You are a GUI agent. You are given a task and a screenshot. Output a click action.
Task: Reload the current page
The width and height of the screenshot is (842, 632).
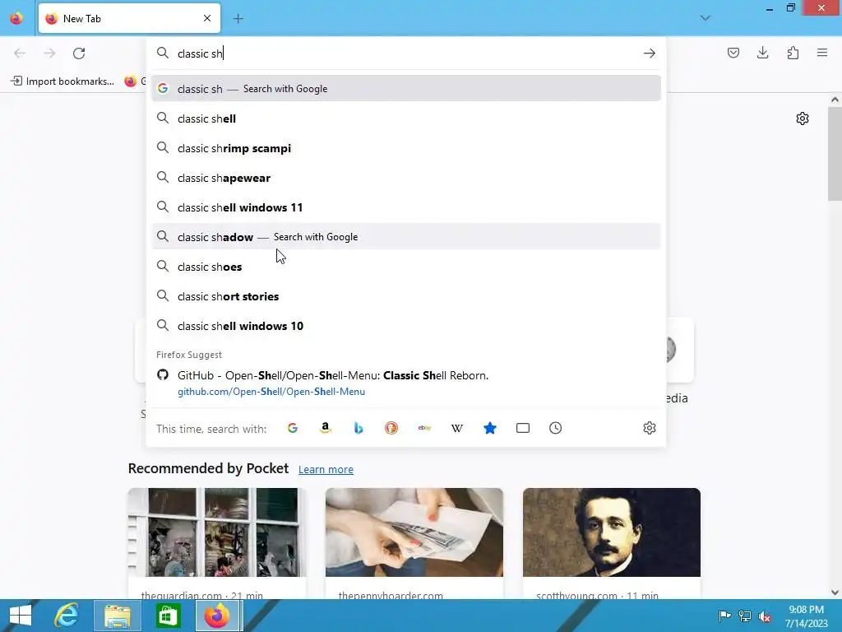click(79, 53)
